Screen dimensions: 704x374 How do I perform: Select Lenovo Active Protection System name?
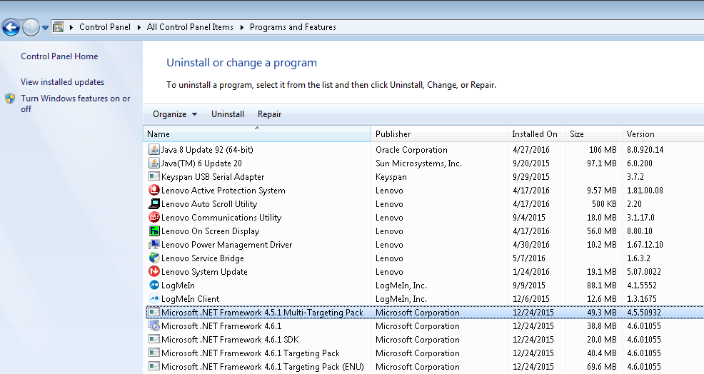(223, 190)
